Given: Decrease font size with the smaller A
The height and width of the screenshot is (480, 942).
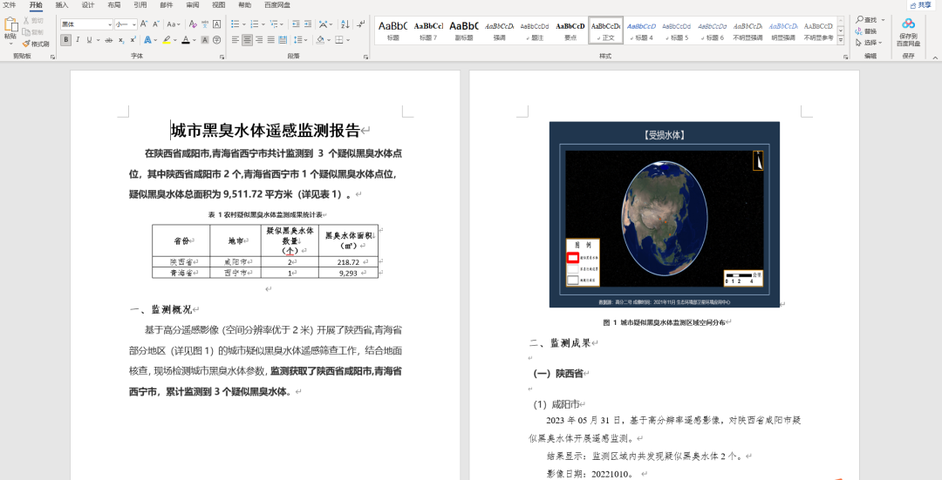Looking at the screenshot, I should coord(155,24).
